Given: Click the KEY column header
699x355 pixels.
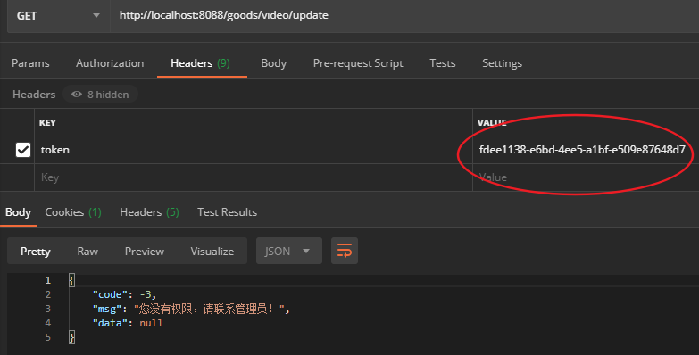Looking at the screenshot, I should pyautogui.click(x=47, y=122).
